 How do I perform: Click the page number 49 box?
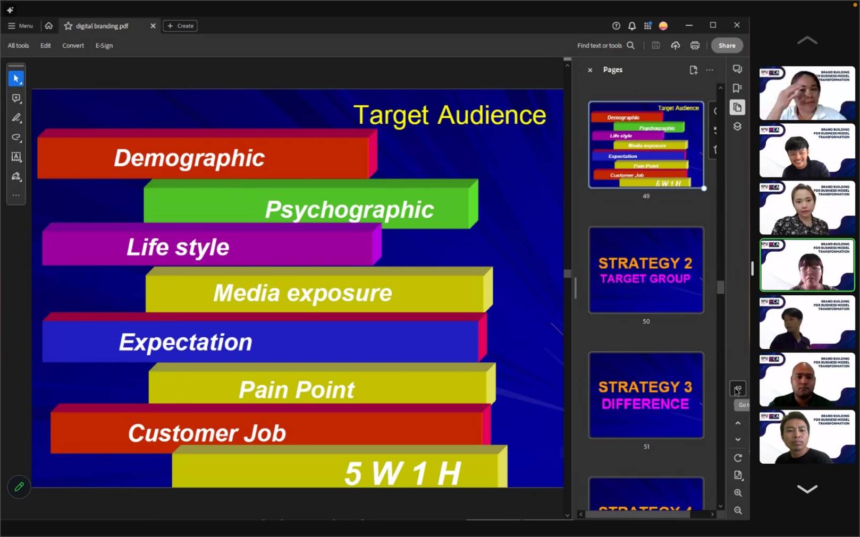[x=738, y=388]
